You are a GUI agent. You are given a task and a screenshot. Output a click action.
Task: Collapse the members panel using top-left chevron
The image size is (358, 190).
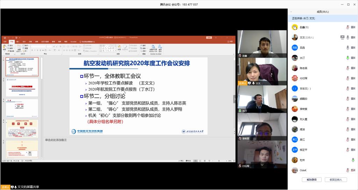pos(292,12)
